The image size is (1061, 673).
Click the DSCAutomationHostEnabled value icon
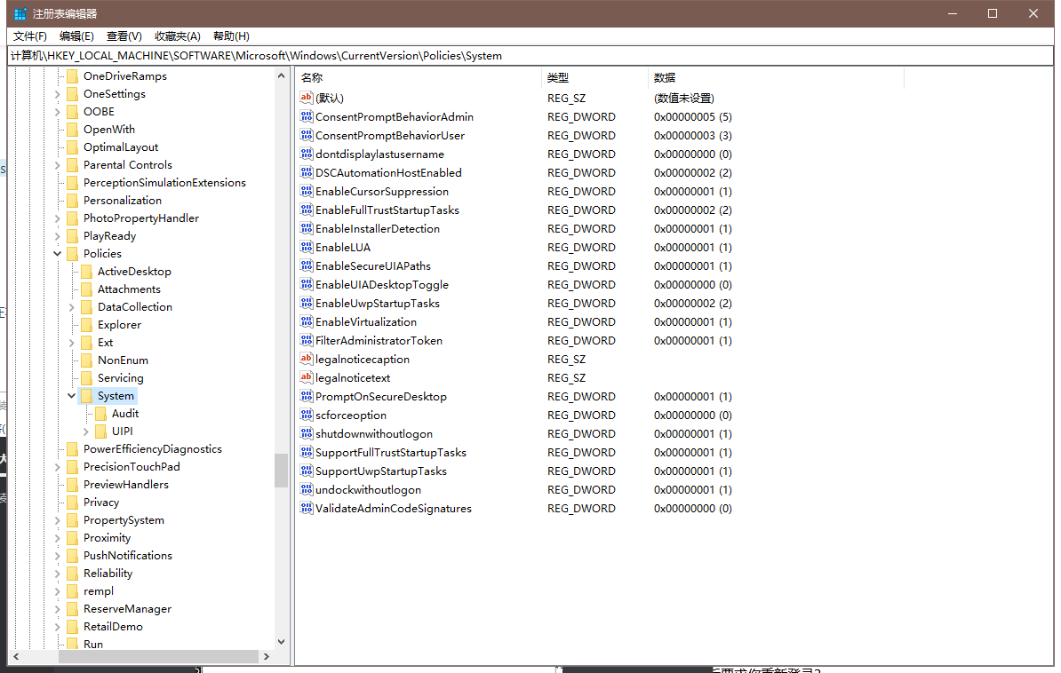(307, 172)
